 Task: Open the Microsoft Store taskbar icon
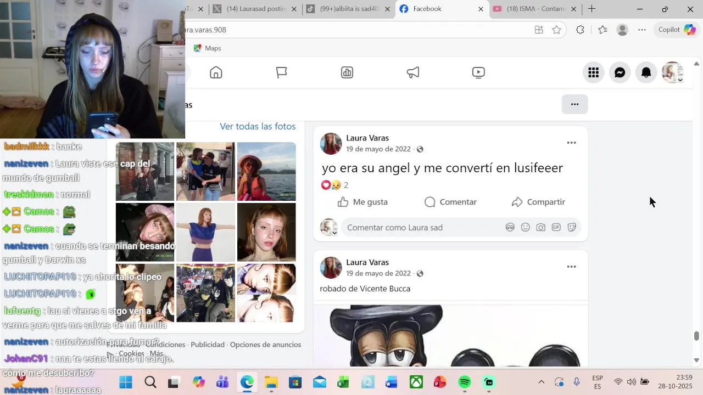click(295, 382)
